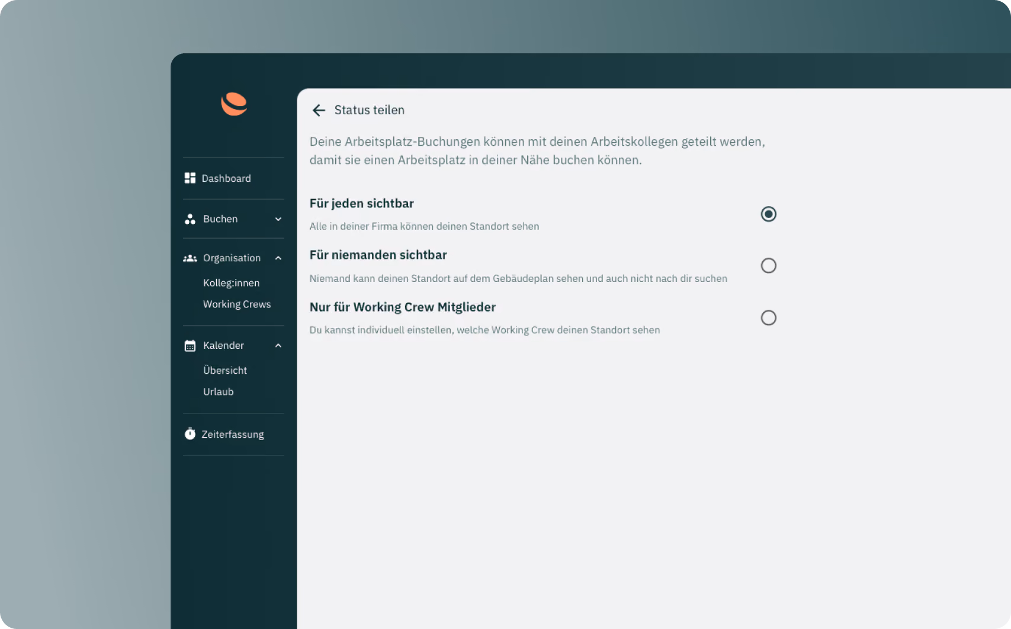Click the 'Für jeden sichtbar' heading
This screenshot has width=1011, height=629.
tap(362, 204)
